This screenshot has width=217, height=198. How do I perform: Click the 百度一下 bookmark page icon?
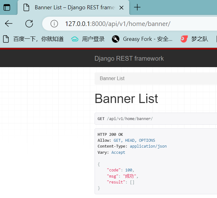click(x=6, y=39)
